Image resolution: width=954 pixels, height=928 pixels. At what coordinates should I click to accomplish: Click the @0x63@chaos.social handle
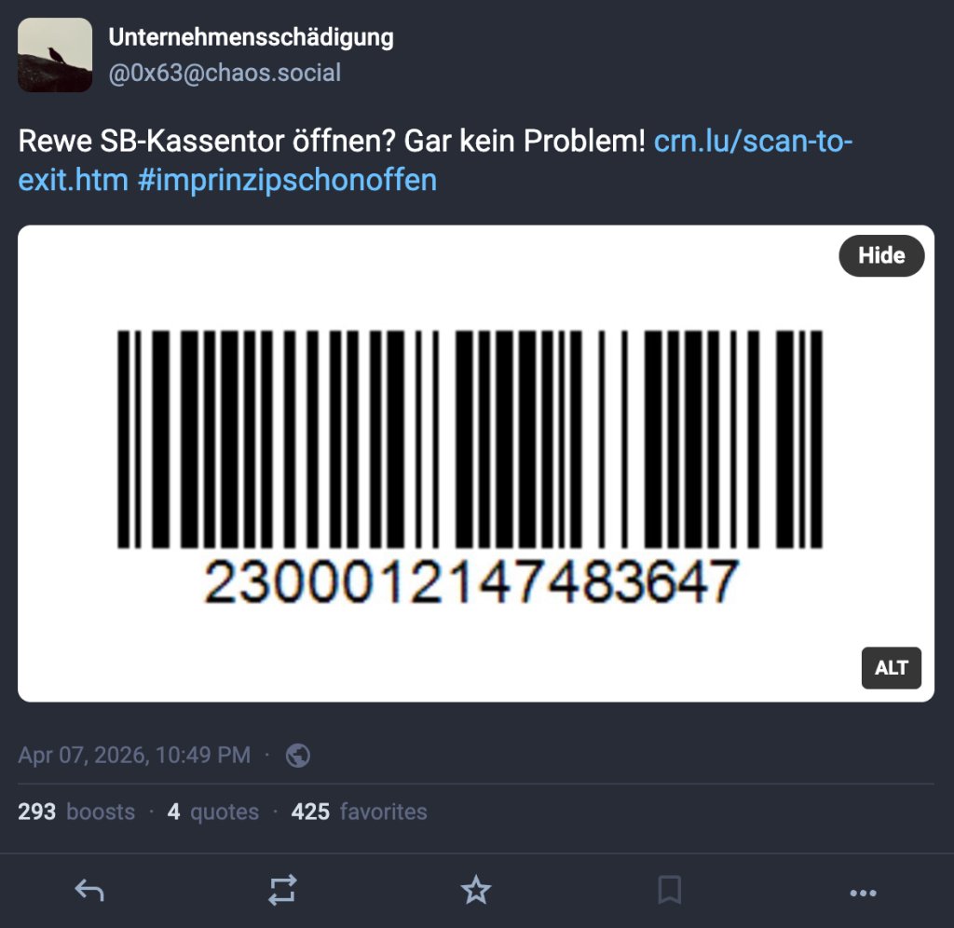(x=225, y=73)
